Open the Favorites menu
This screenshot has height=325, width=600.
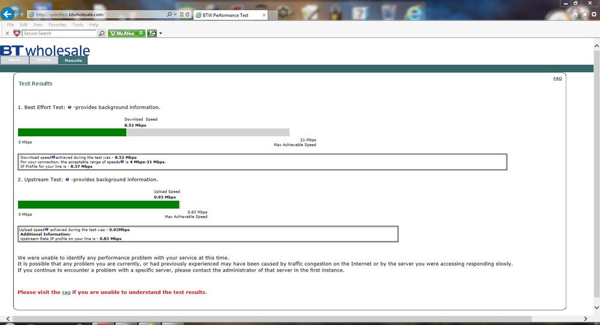point(58,25)
